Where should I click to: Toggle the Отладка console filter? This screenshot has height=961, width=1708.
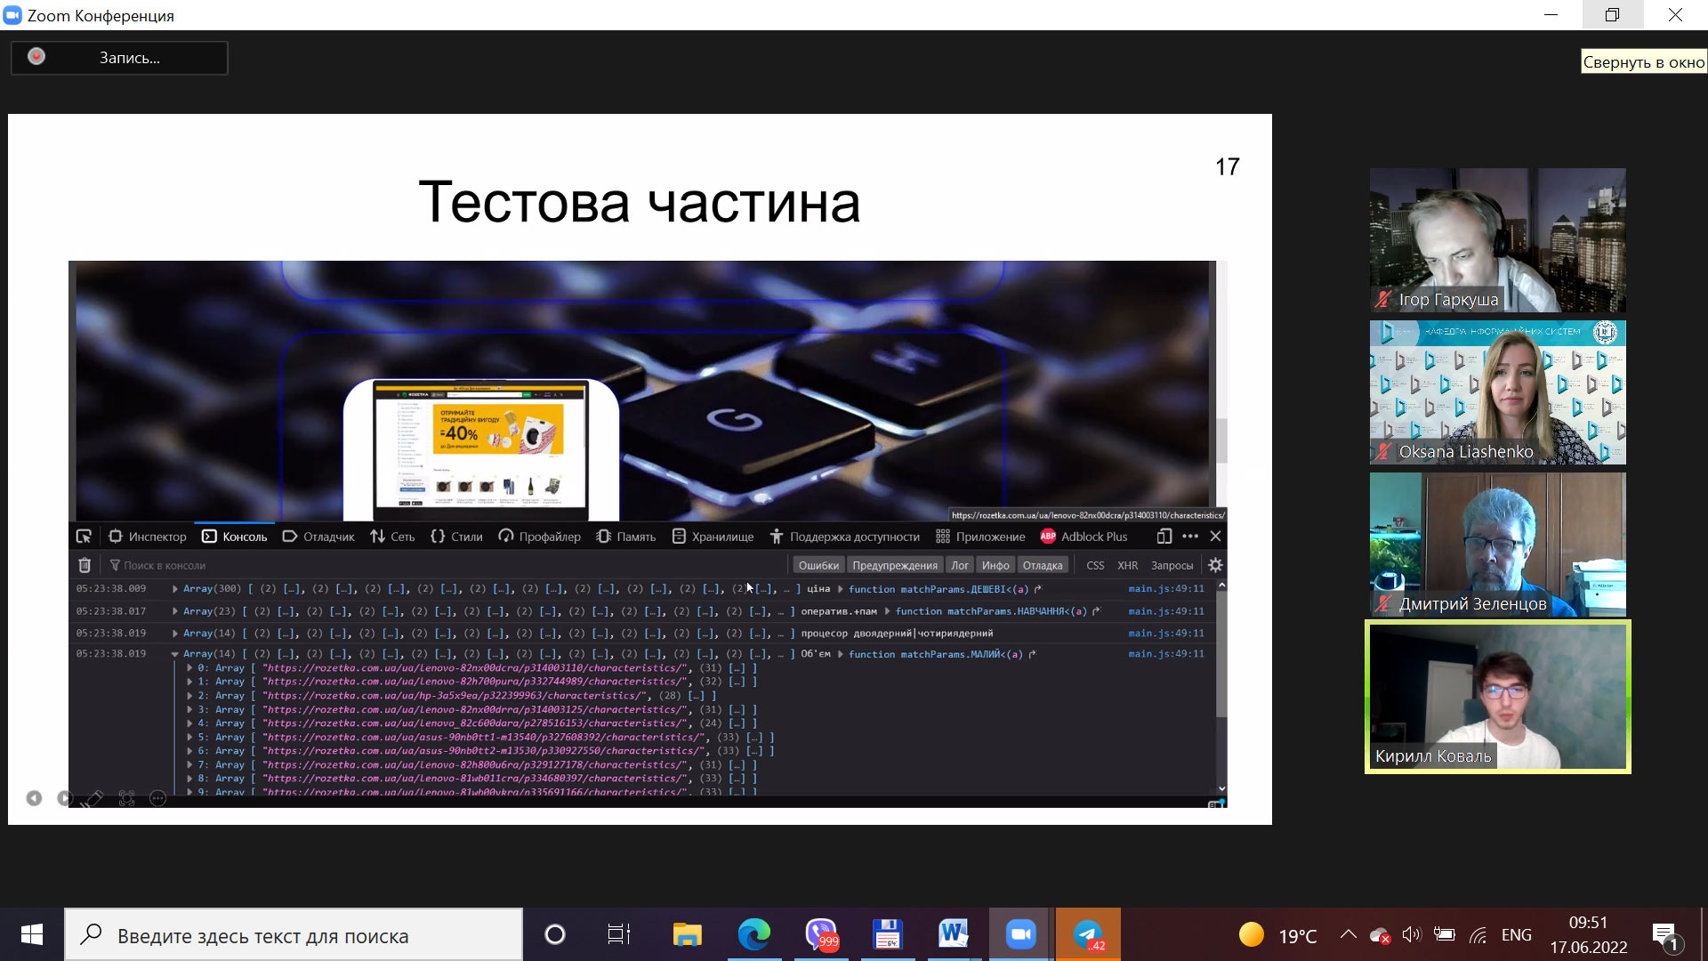coord(1042,565)
